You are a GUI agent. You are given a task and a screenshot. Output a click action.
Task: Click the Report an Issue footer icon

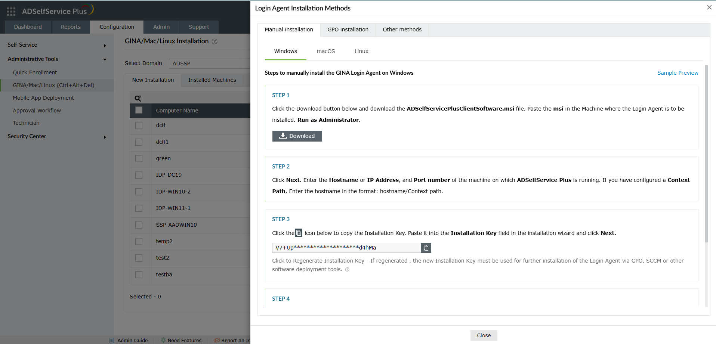click(216, 340)
